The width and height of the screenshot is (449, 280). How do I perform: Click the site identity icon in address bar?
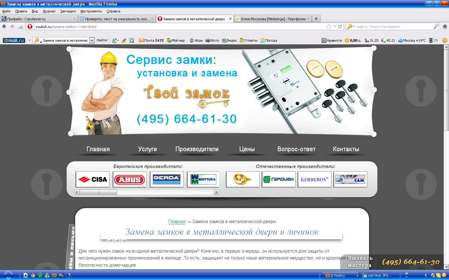[30, 27]
